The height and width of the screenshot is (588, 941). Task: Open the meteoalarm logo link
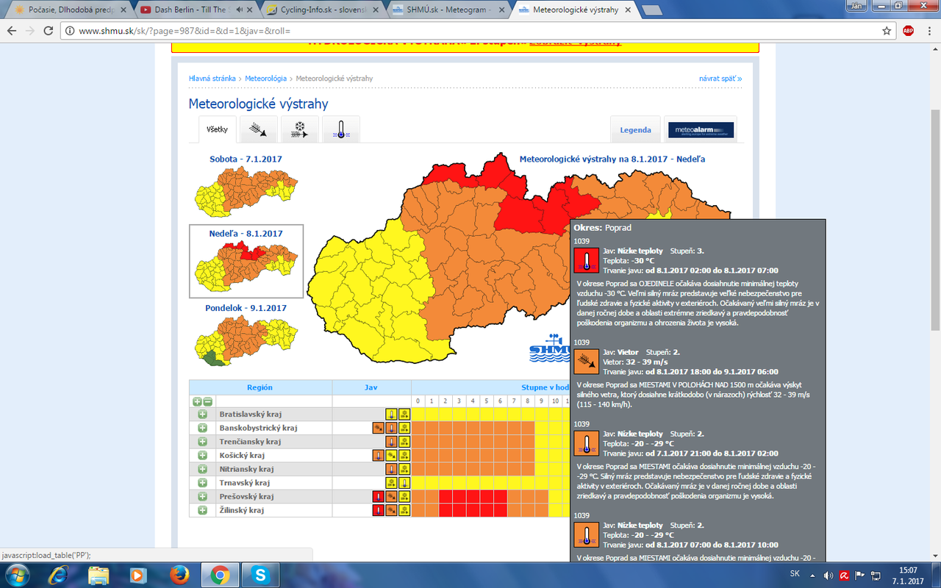click(x=701, y=130)
